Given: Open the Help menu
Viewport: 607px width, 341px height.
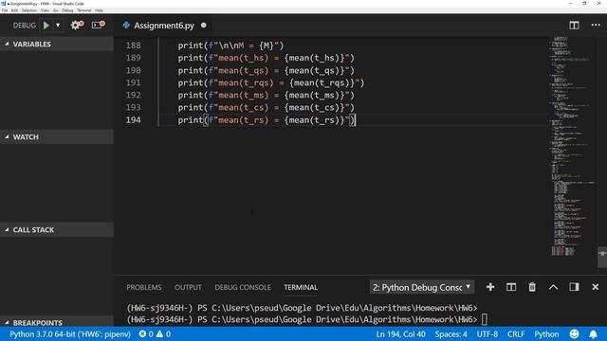Looking at the screenshot, I should coord(99,10).
